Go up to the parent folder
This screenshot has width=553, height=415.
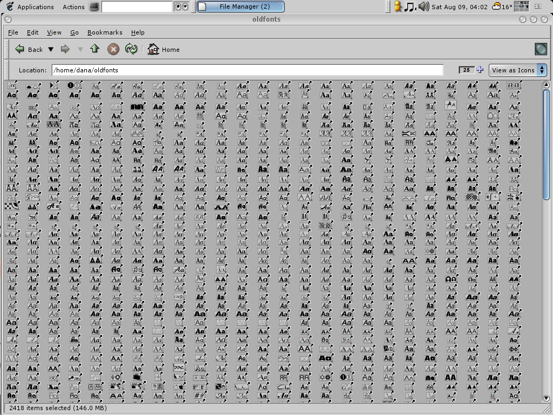[x=95, y=49]
